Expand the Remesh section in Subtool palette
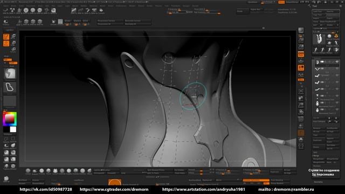 (x=317, y=166)
